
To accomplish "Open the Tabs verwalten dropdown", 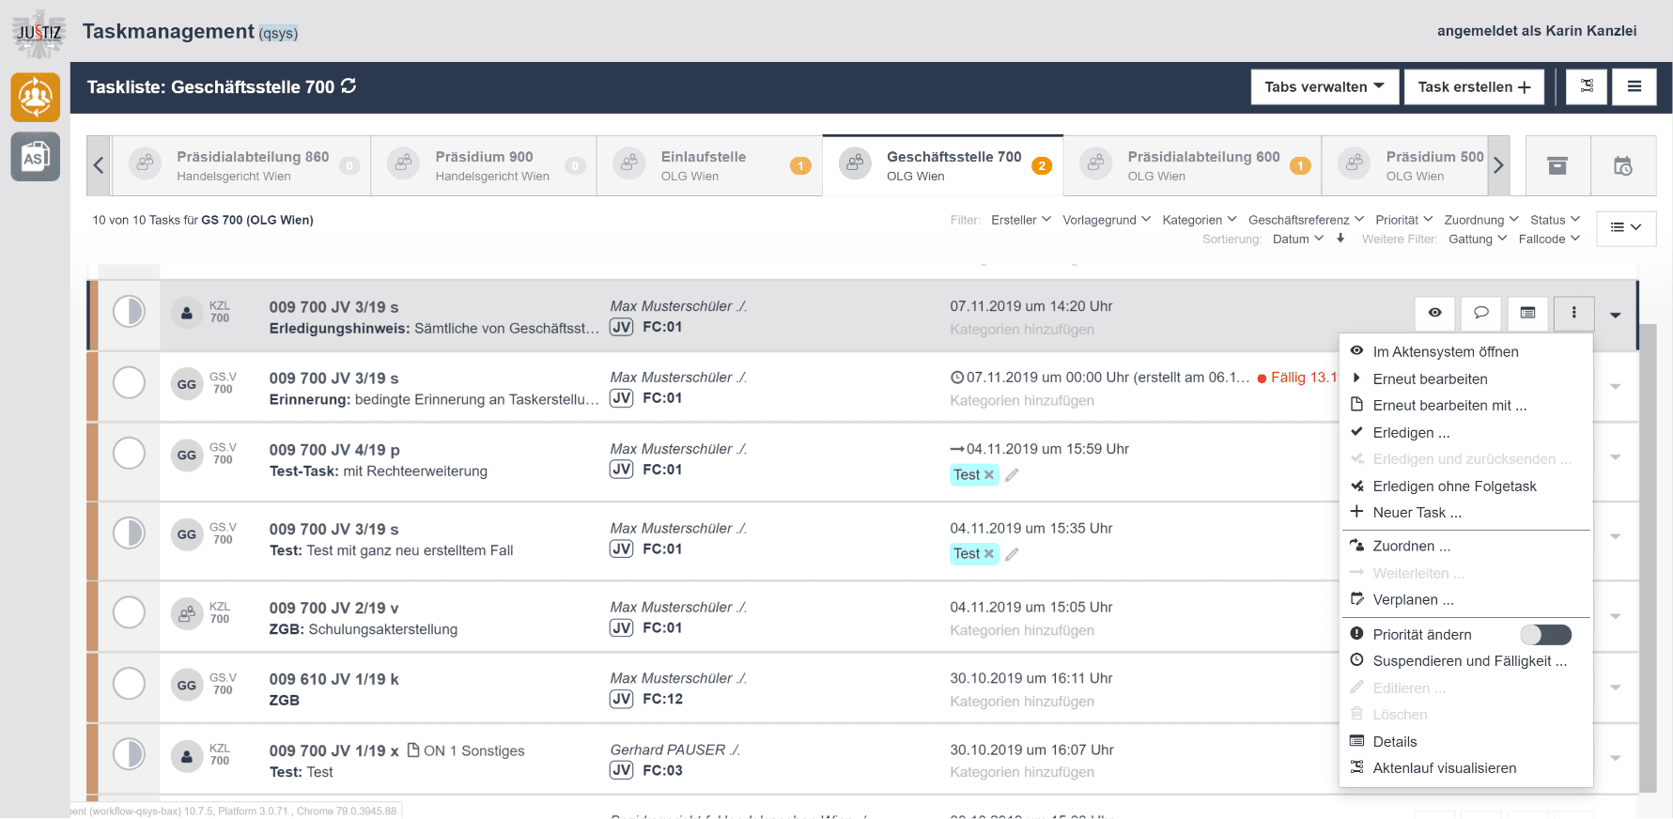I will (1324, 86).
